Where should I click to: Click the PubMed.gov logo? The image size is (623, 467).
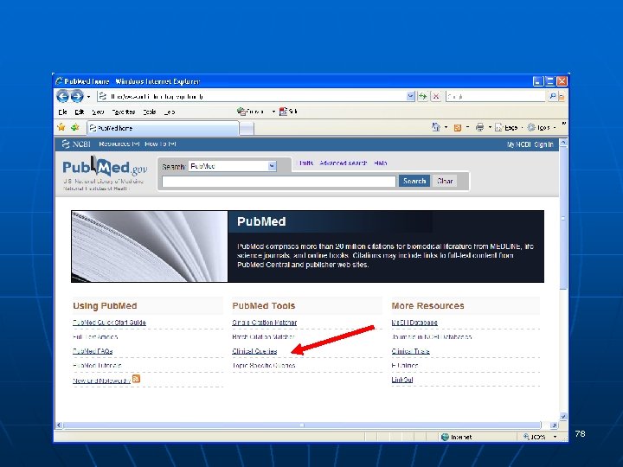[x=105, y=168]
